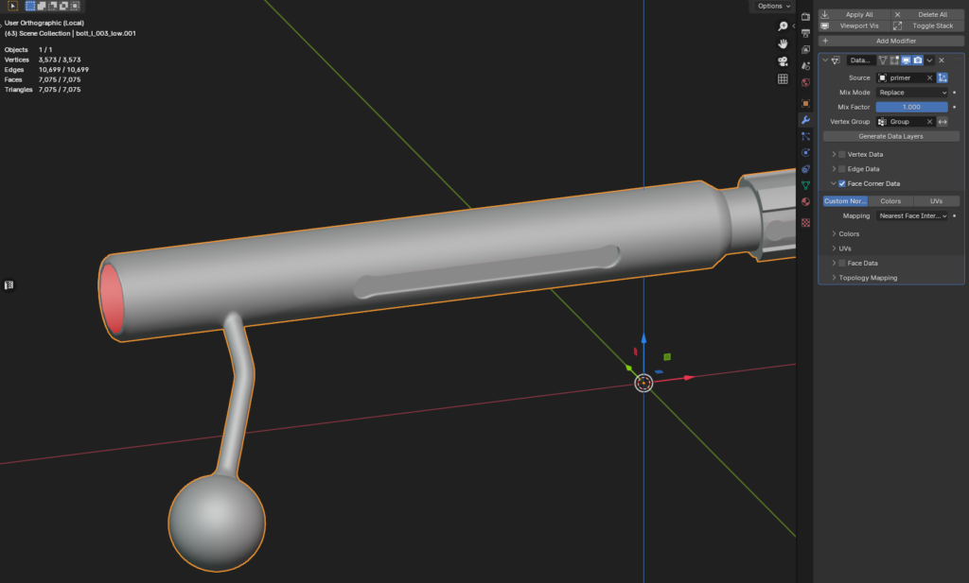The image size is (969, 583).
Task: Expand the Colors subpanel
Action: pyautogui.click(x=834, y=233)
